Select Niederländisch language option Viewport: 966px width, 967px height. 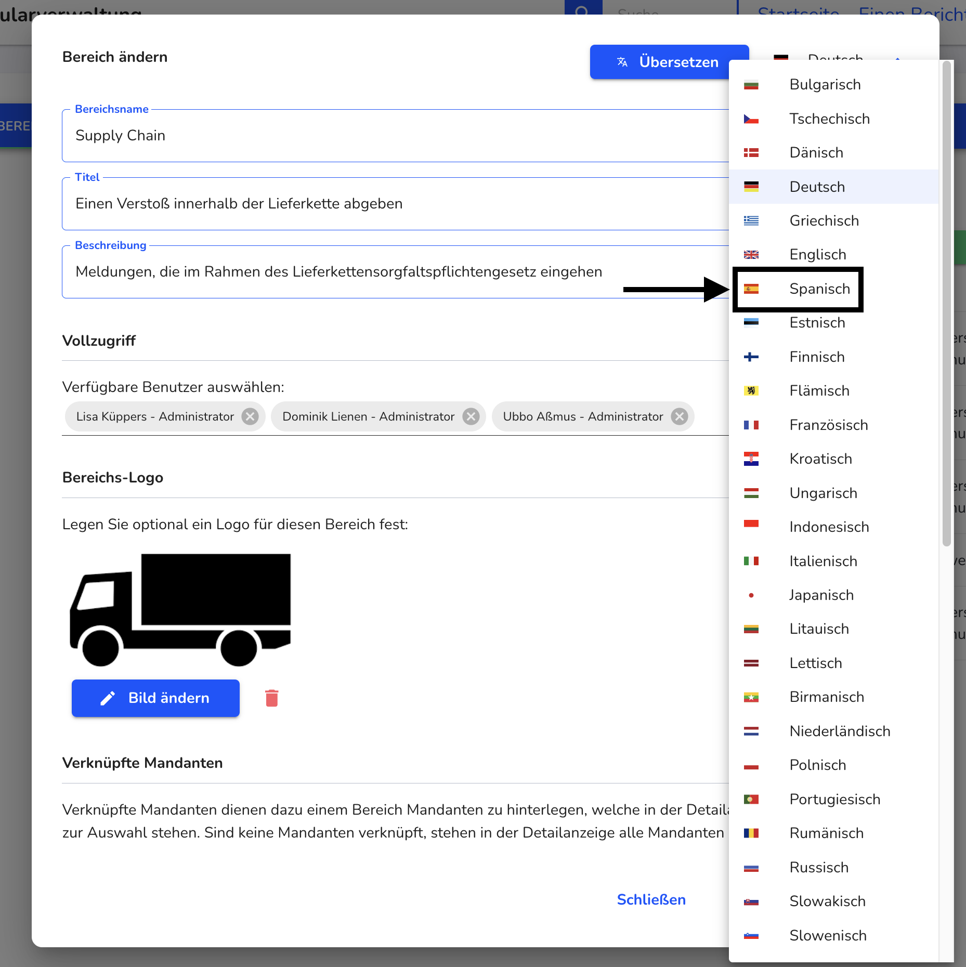(x=834, y=731)
